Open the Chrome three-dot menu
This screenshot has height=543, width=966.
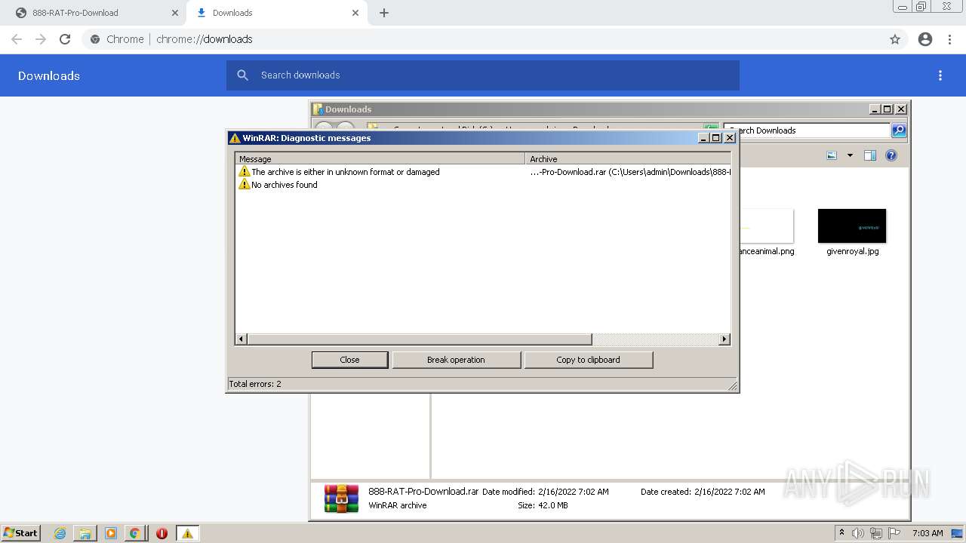(x=949, y=39)
